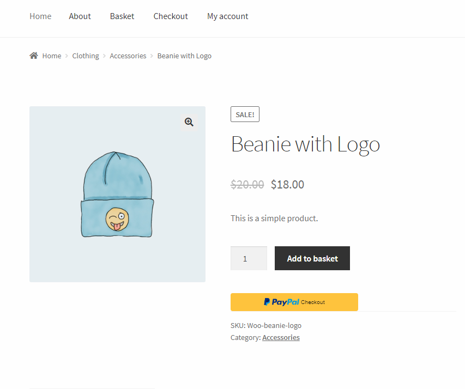Viewport: 465px width, 389px height.
Task: Open the About page from navigation
Action: 80,16
